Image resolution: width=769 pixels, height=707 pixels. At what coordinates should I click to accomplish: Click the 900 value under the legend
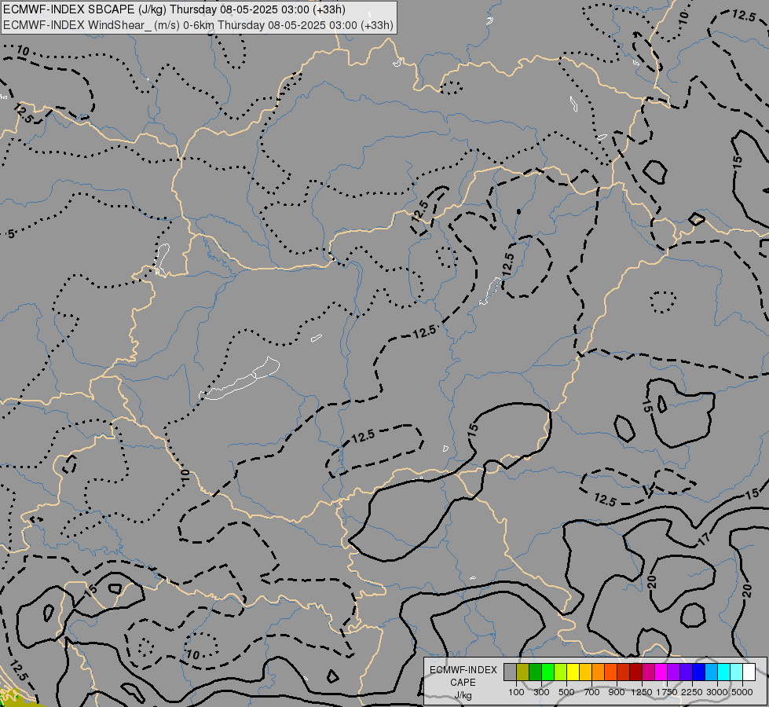617,692
